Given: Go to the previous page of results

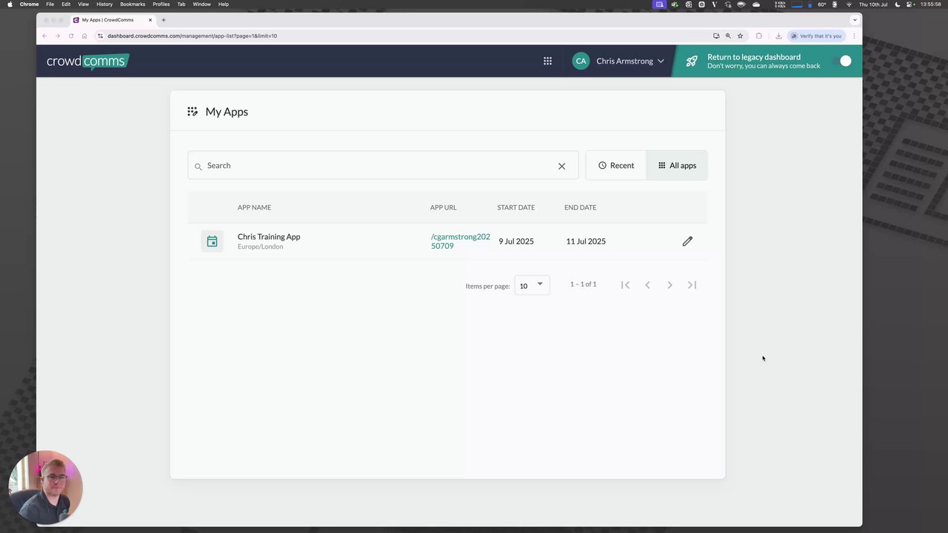Looking at the screenshot, I should point(647,285).
